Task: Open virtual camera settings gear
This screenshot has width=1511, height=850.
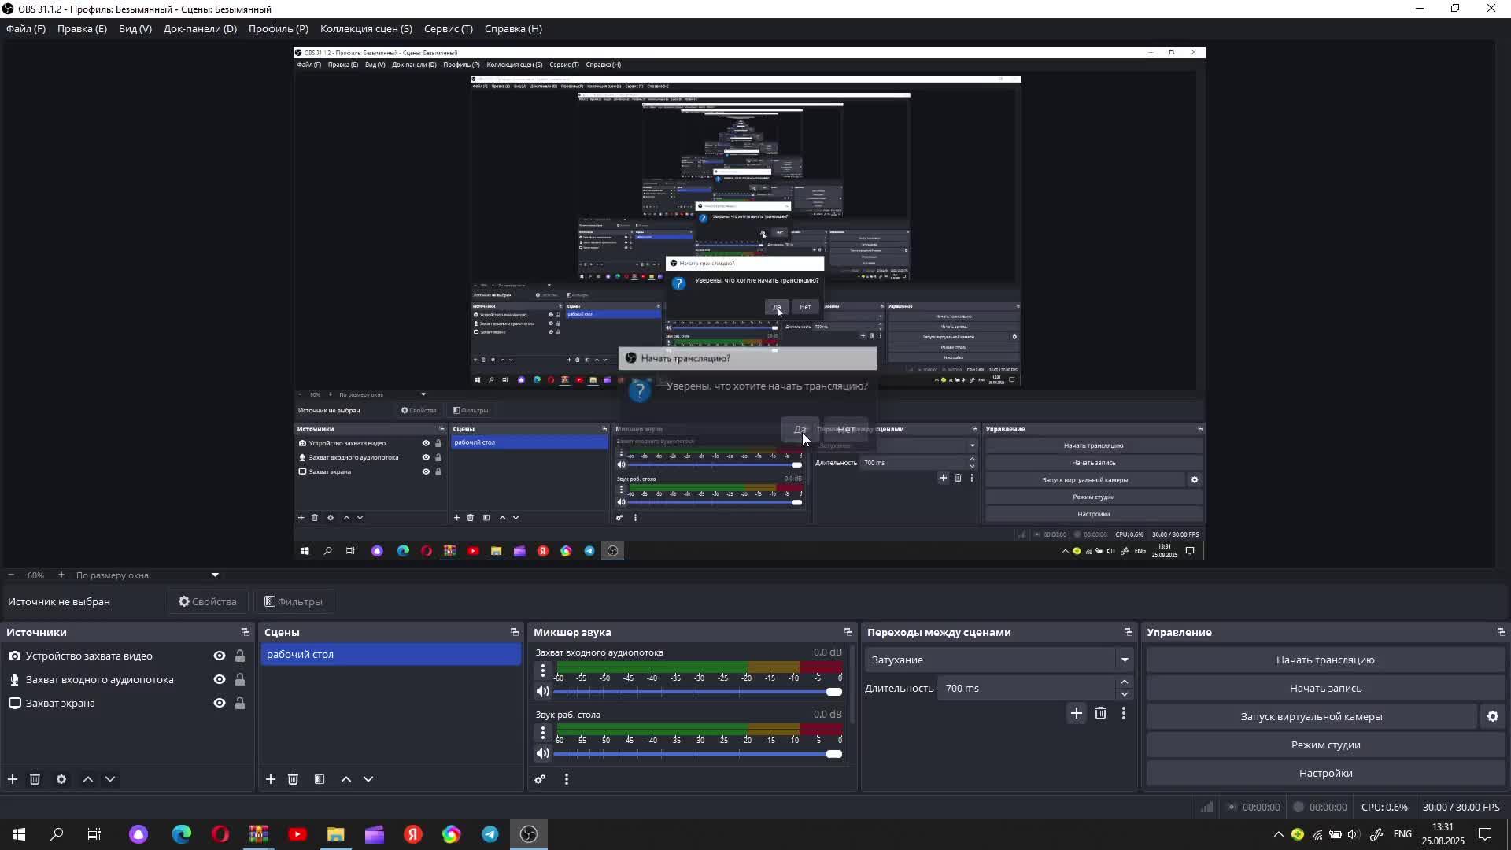Action: (x=1492, y=716)
